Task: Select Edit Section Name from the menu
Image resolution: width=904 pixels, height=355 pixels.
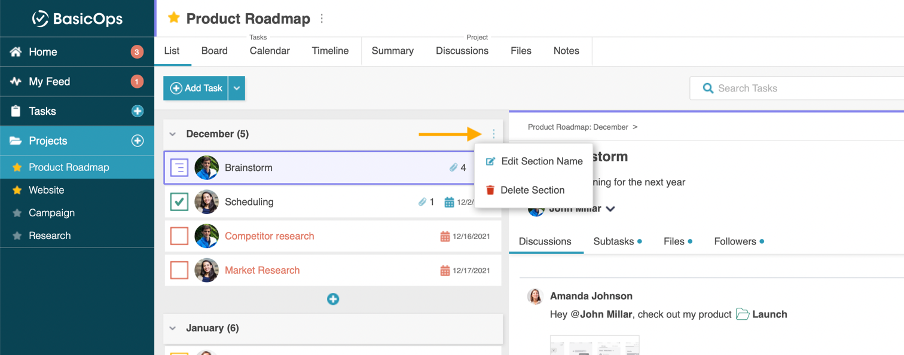Action: (x=541, y=161)
